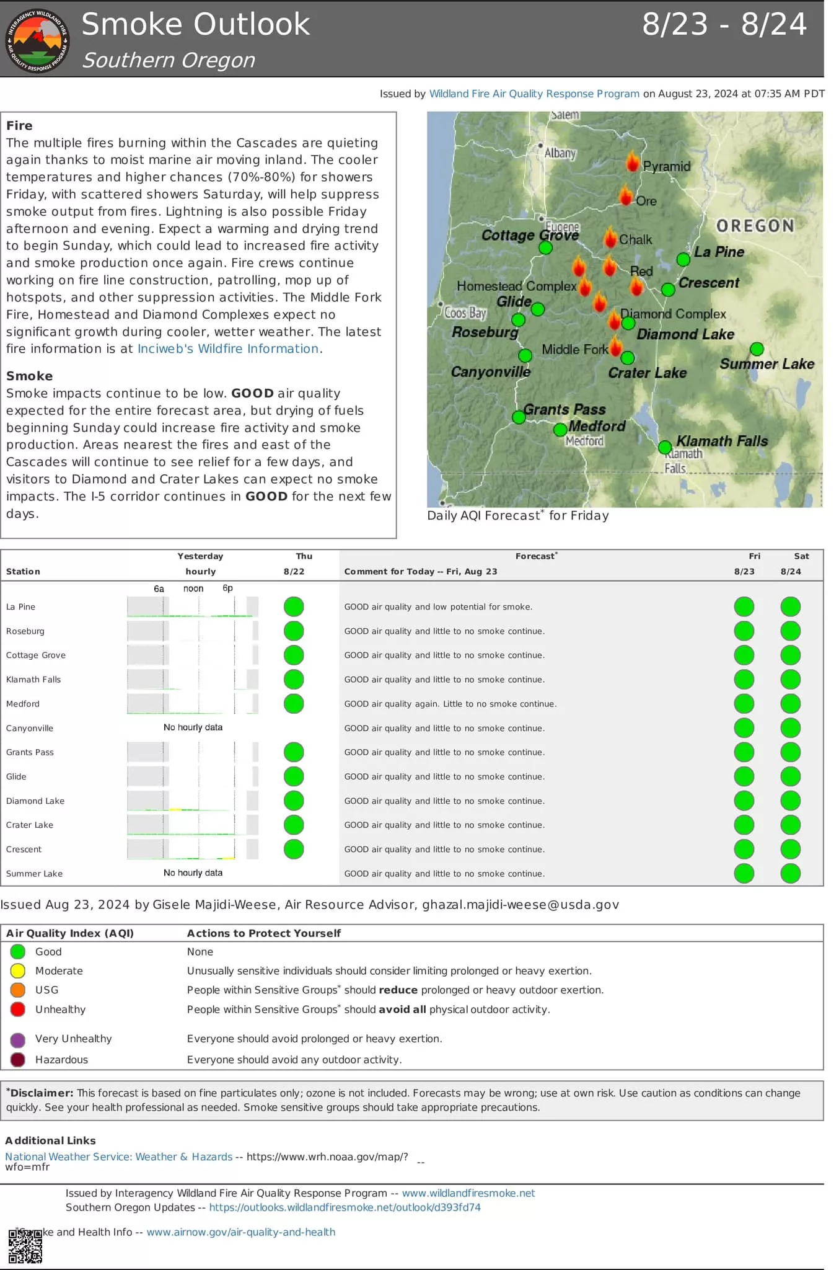Viewport: 839px width, 1270px height.
Task: Click the Chalk fire icon on map
Action: (610, 236)
